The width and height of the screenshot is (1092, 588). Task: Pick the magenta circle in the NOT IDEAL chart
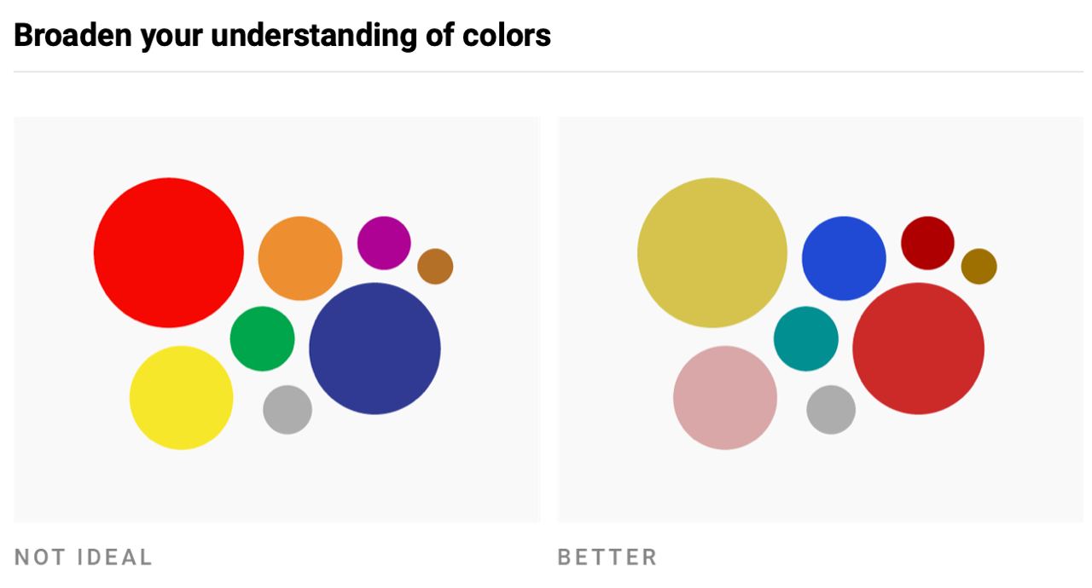pyautogui.click(x=384, y=243)
